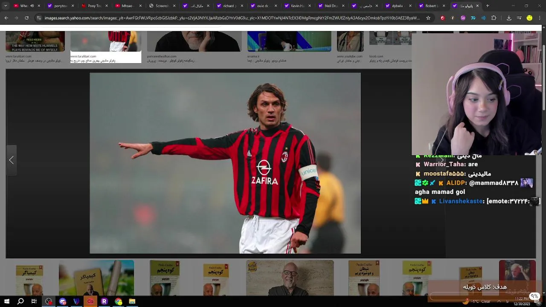Viewport: 546px width, 307px height.
Task: Show previous image with left arrow
Action: (x=11, y=160)
